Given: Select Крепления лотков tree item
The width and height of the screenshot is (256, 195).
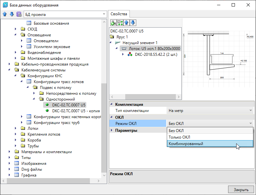Looking at the screenshot, I should pos(44,134).
